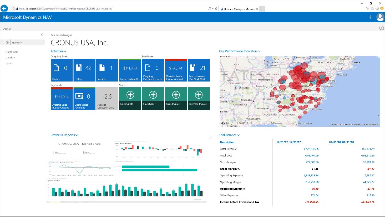Open the Unprocessed Payments tile
Viewport: 385px width, 217px height.
pos(84,99)
